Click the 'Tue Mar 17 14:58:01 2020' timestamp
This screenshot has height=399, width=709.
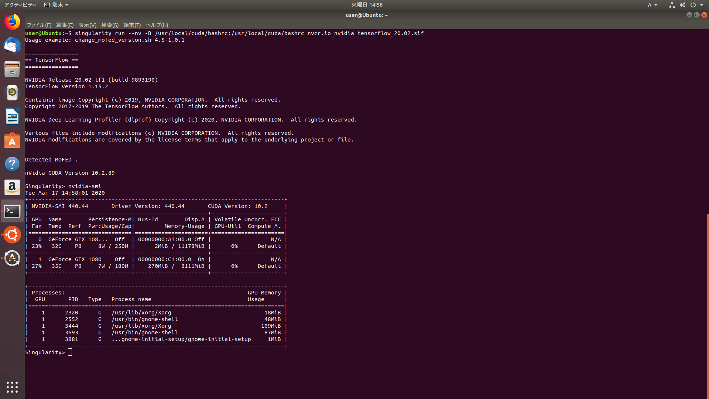tap(65, 193)
